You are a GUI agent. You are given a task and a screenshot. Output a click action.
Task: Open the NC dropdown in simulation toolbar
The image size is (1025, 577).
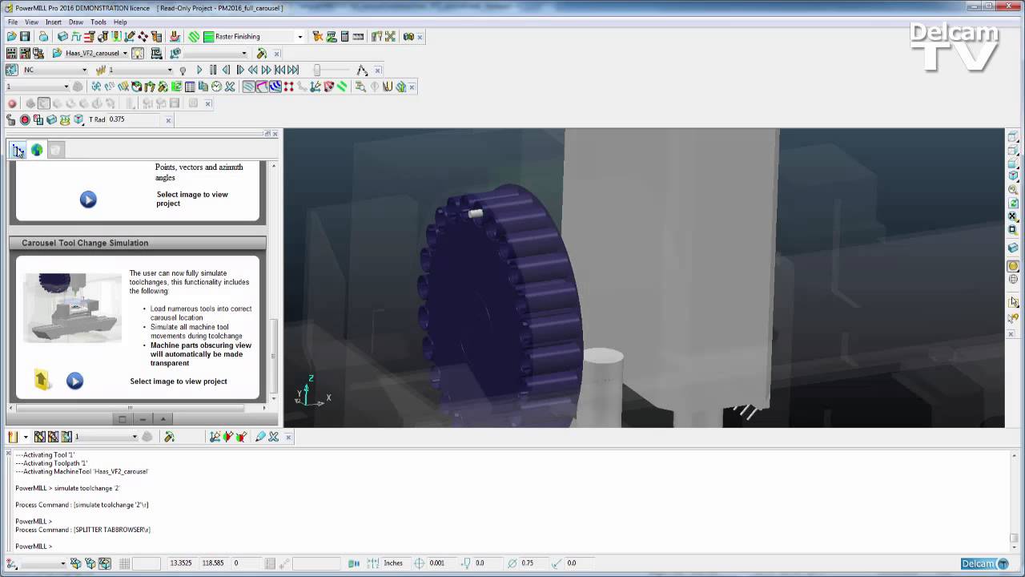coord(84,71)
